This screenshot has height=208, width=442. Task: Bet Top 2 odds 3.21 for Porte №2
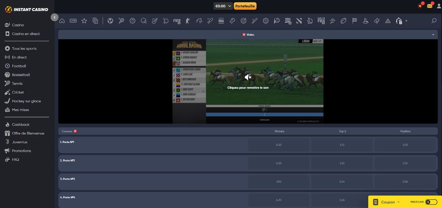(x=342, y=163)
